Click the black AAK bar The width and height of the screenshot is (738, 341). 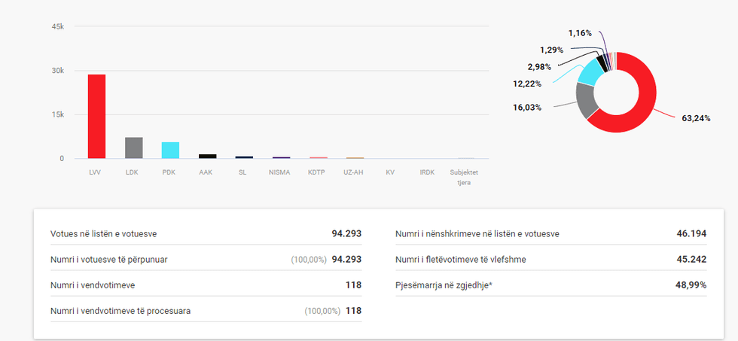tap(207, 157)
